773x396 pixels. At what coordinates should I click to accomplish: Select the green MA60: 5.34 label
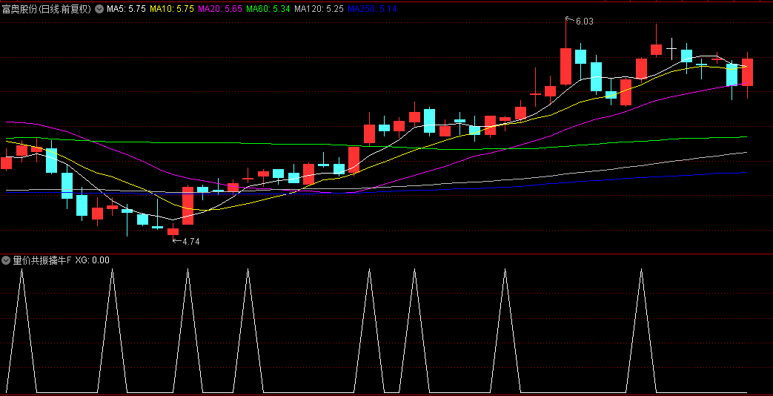coord(268,9)
